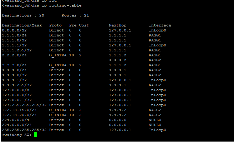Click the green terminal cursor block
The image size is (234, 142).
(x=35, y=135)
